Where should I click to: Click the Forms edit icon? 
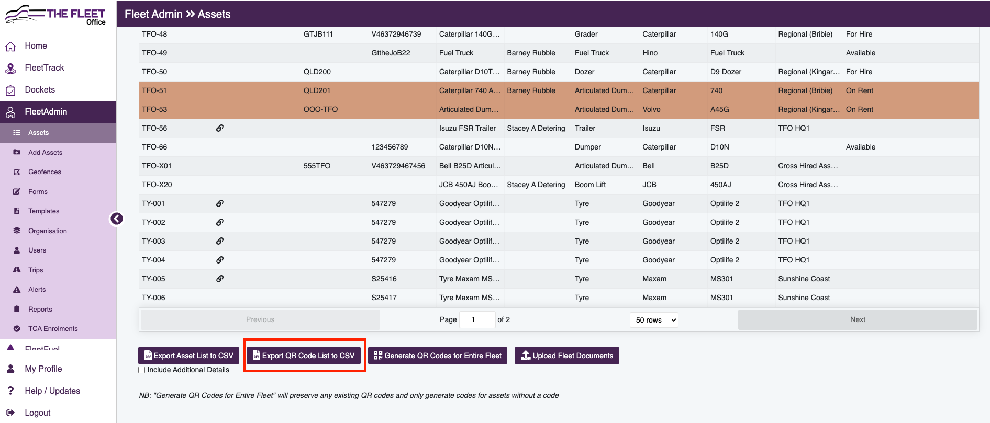point(17,191)
